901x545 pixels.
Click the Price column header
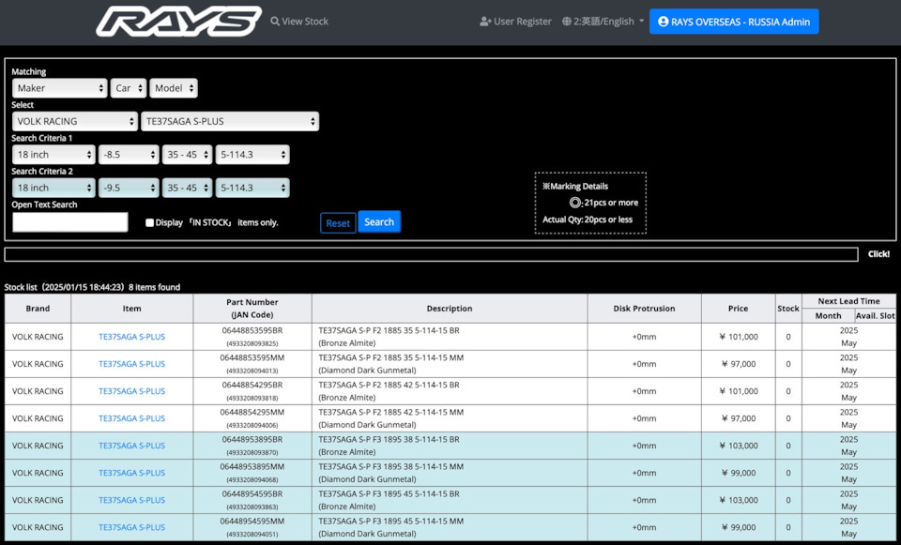pos(738,309)
